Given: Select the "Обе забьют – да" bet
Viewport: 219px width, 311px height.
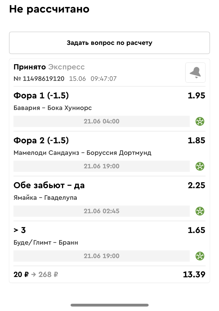Looking at the screenshot, I should tap(49, 185).
